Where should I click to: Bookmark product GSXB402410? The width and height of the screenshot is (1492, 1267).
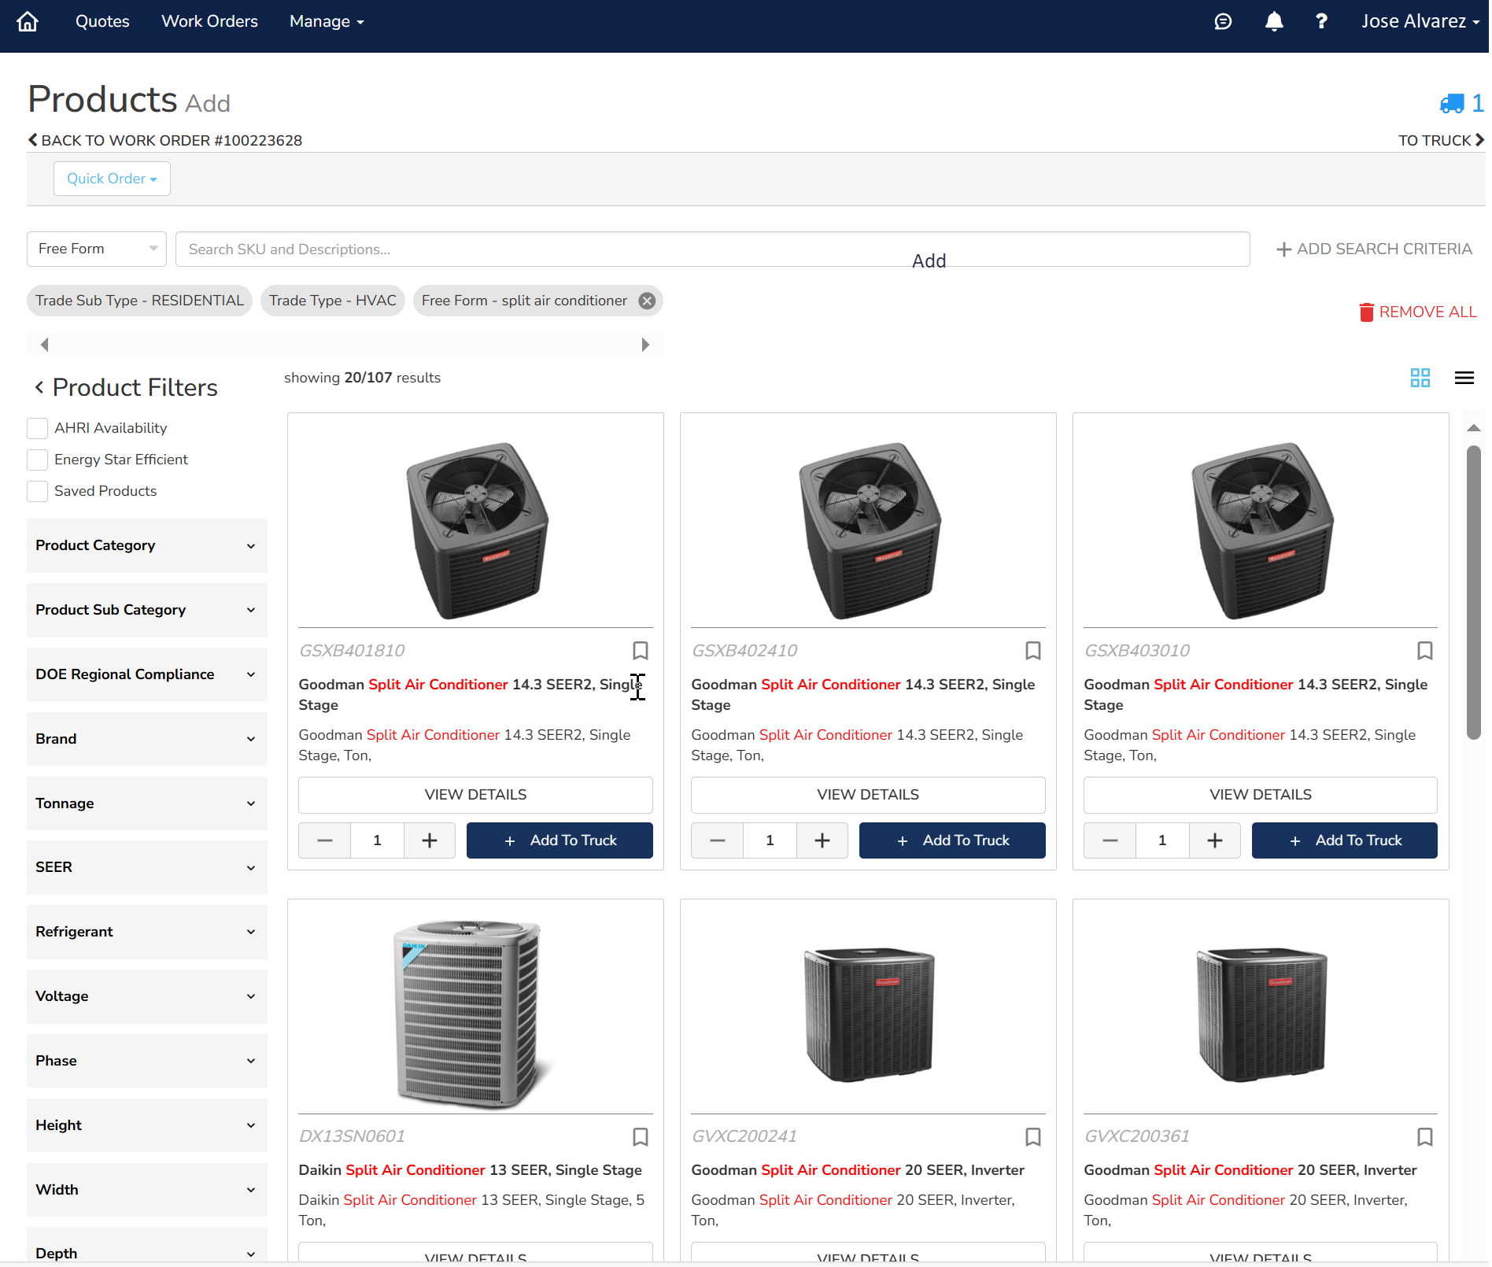pos(1033,651)
